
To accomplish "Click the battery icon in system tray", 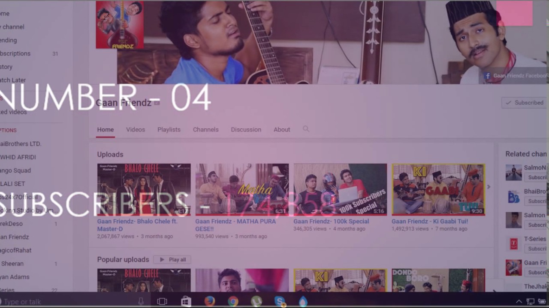I will [x=542, y=302].
